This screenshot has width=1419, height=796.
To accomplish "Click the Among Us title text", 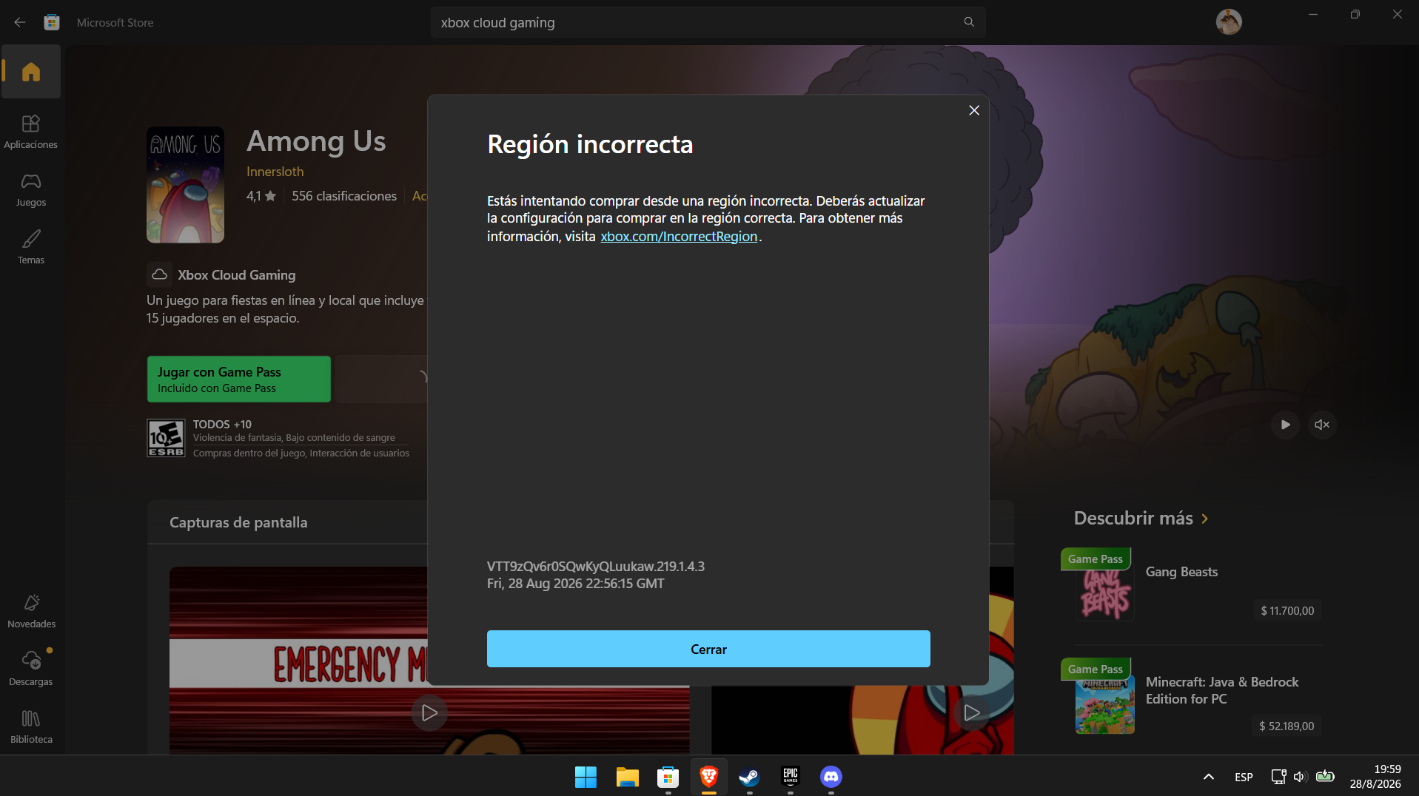I will (x=316, y=141).
